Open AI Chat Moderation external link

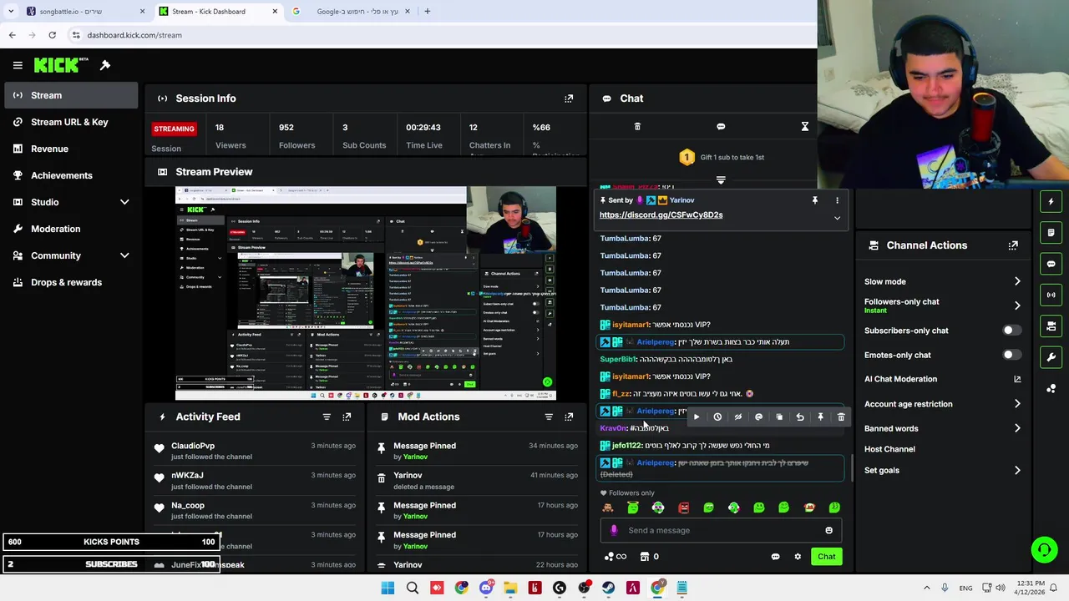(1017, 379)
